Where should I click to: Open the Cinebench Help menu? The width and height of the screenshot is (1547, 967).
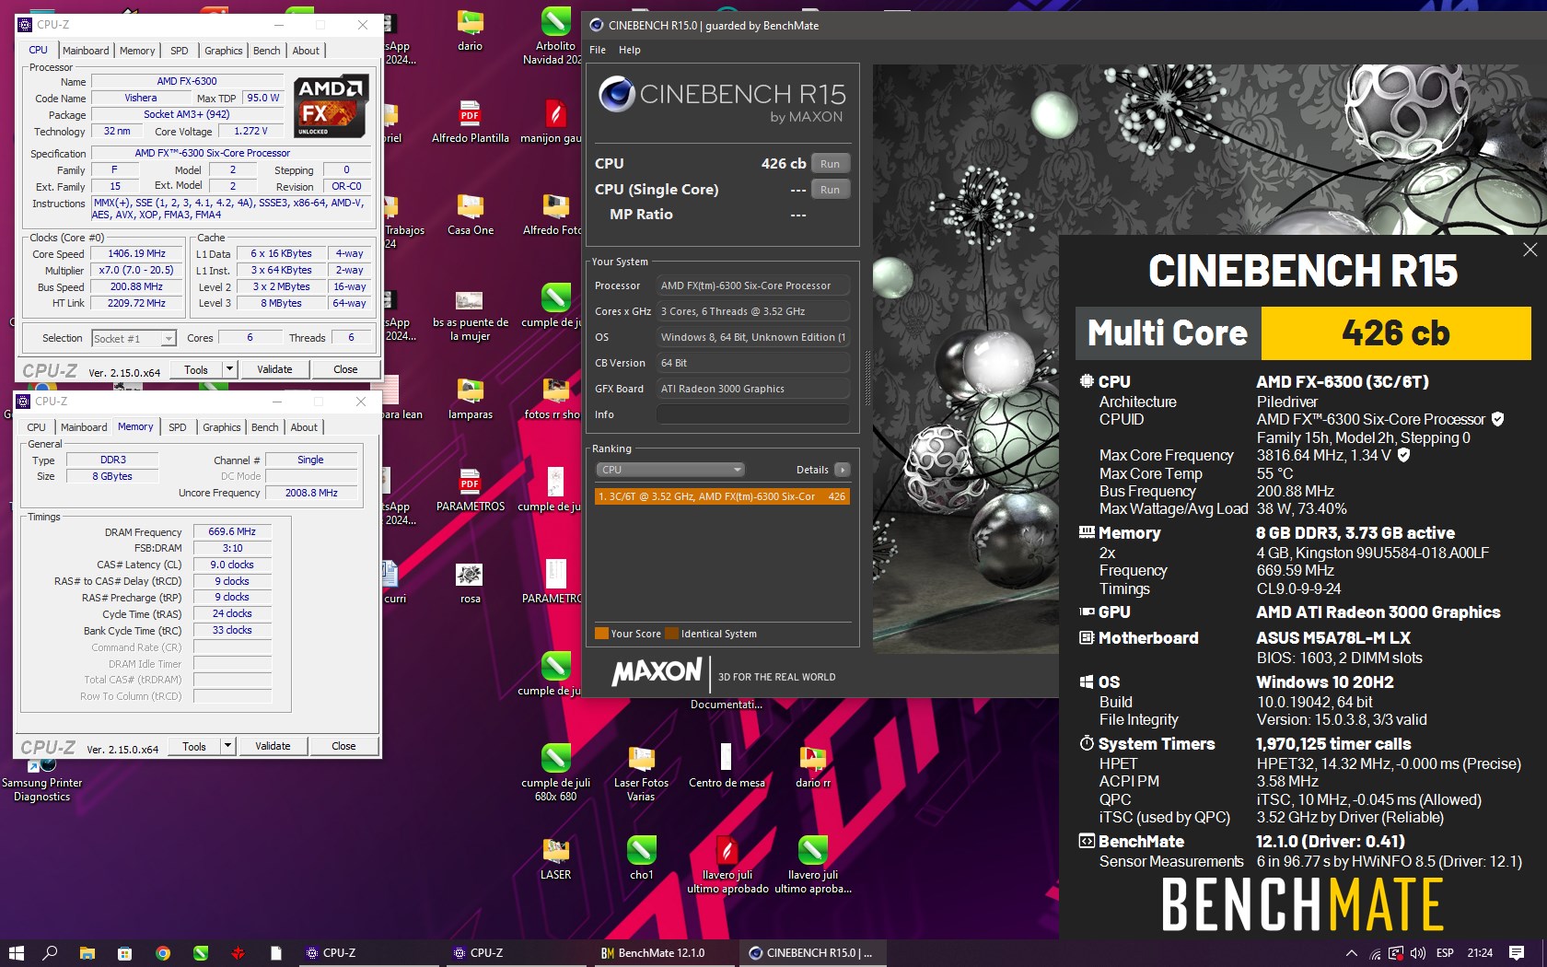630,50
